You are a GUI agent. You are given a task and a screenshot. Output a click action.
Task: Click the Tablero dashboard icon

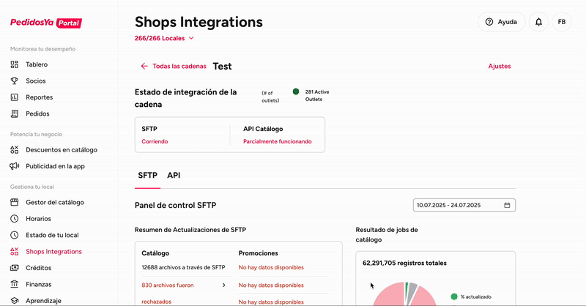tap(15, 64)
